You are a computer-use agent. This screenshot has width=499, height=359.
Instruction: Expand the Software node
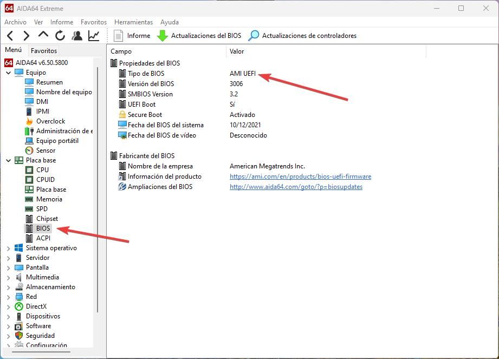pos(9,327)
